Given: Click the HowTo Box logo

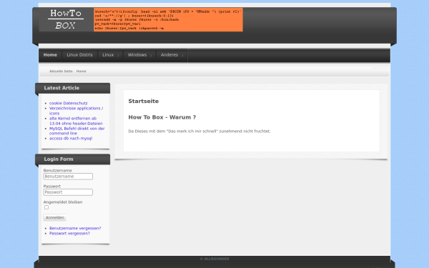Looking at the screenshot, I should click(66, 19).
